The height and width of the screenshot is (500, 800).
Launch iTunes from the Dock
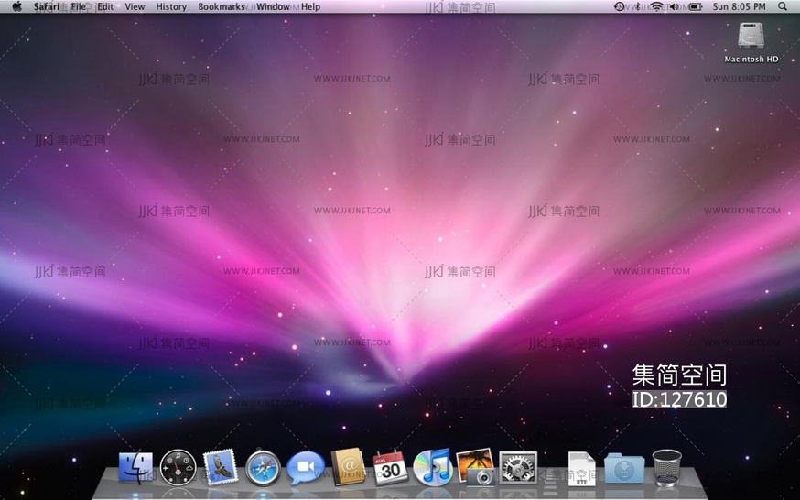tap(433, 467)
